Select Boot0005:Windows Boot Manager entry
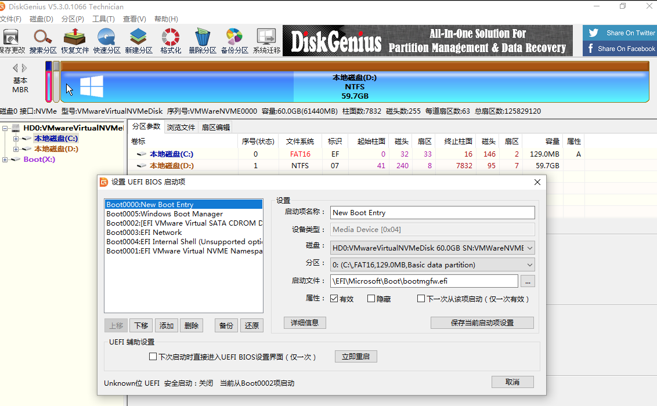This screenshot has height=406, width=657. click(165, 214)
